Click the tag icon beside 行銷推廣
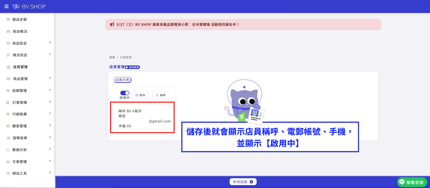This screenshot has width=430, height=188. [x=8, y=114]
